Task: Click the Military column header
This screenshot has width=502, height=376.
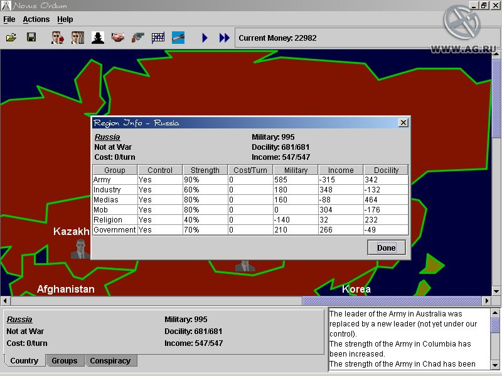Action: pos(296,170)
